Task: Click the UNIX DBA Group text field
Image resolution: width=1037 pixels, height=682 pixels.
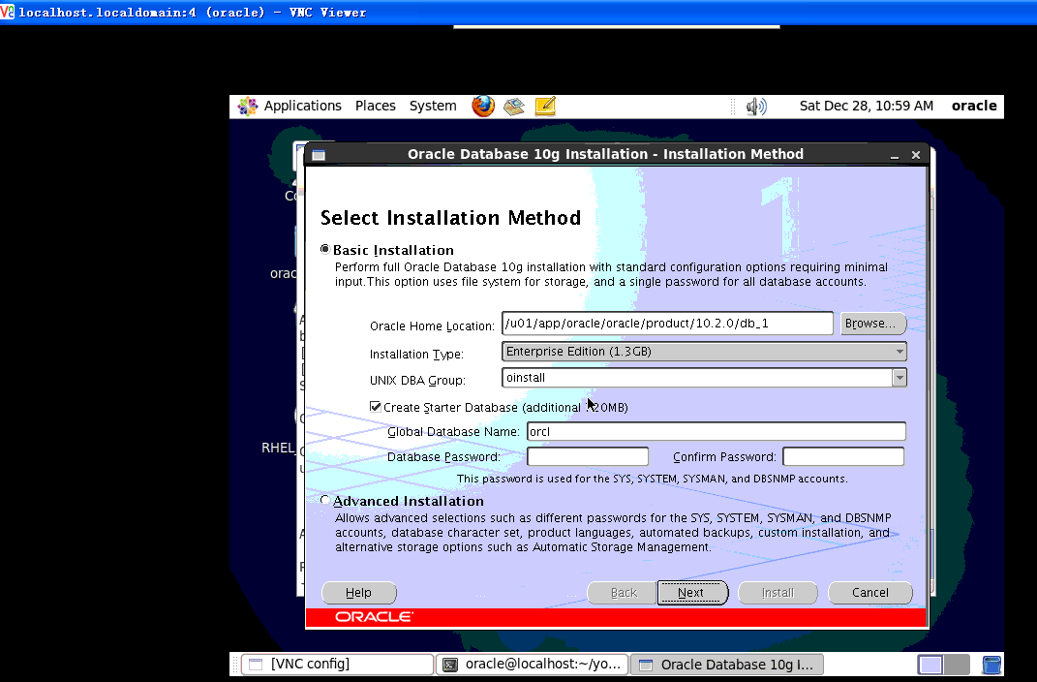Action: point(697,378)
